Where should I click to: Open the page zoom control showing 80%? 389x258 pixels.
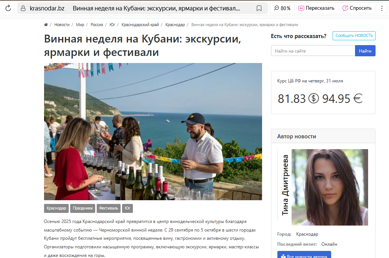[x=282, y=7]
